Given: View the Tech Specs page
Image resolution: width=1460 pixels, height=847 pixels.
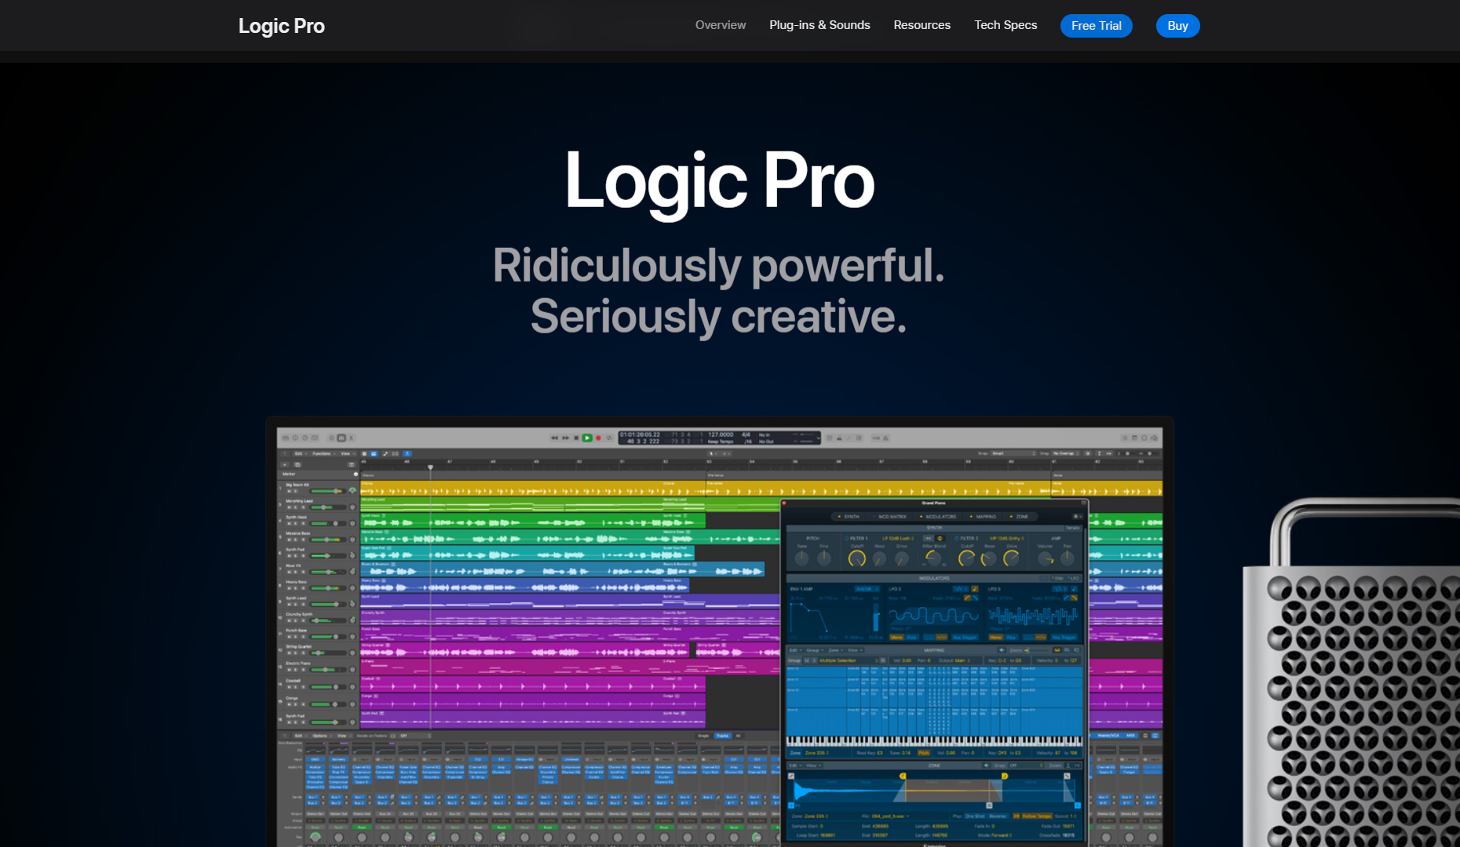Looking at the screenshot, I should click(x=1006, y=25).
